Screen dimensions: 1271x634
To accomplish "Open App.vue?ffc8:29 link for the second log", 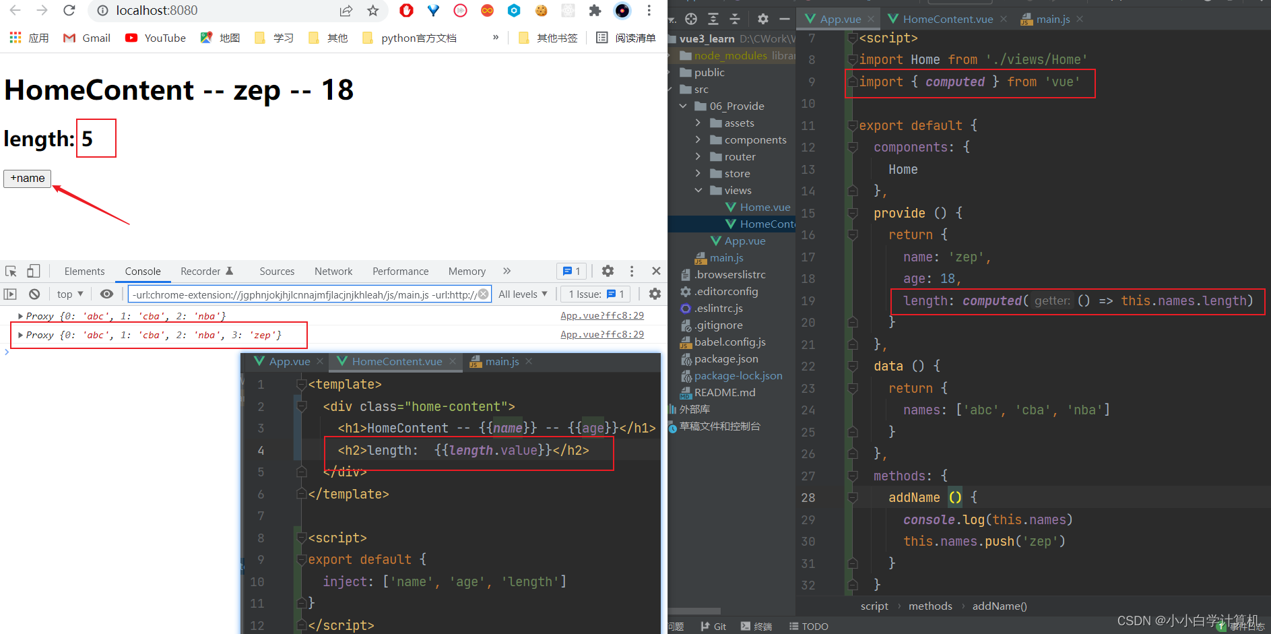I will [x=602, y=334].
